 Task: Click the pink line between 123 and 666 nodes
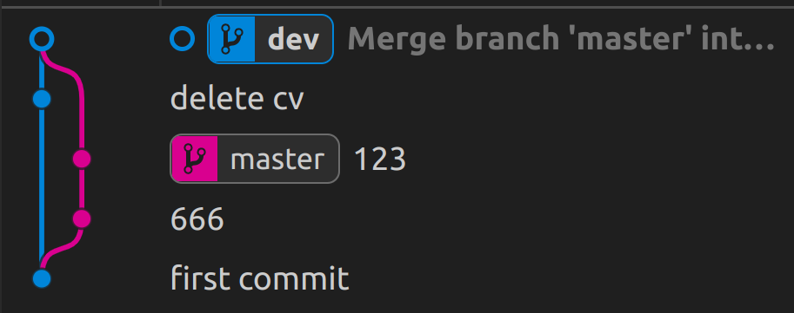[82, 189]
